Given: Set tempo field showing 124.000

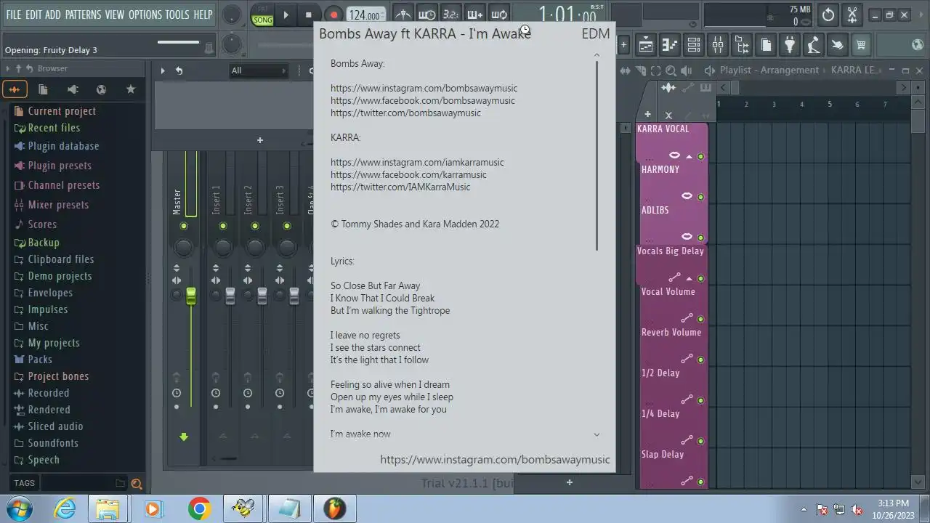Looking at the screenshot, I should 365,15.
